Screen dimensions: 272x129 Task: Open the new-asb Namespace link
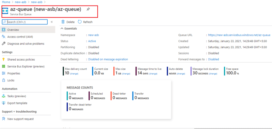[94, 35]
